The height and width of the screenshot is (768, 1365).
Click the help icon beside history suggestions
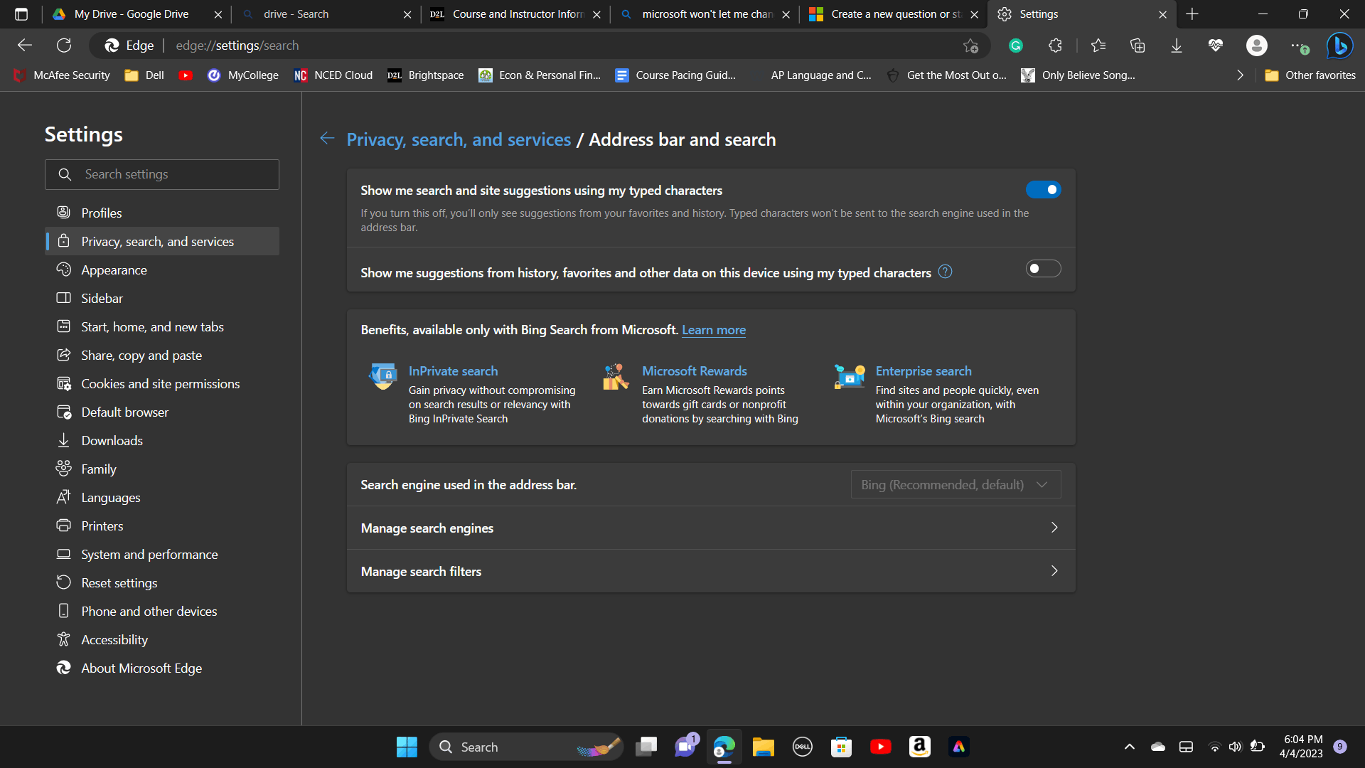(x=945, y=272)
